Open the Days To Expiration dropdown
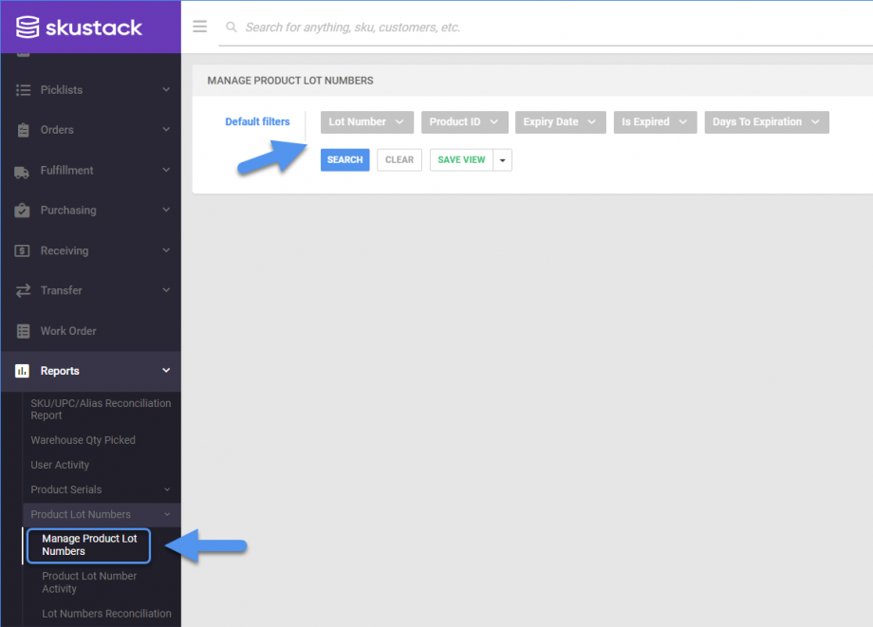 766,122
